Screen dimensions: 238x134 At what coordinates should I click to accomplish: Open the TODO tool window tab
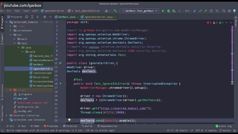tap(35, 126)
